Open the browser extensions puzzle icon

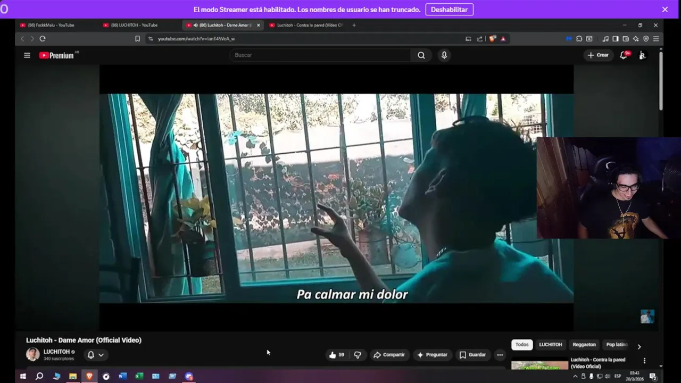tap(579, 39)
